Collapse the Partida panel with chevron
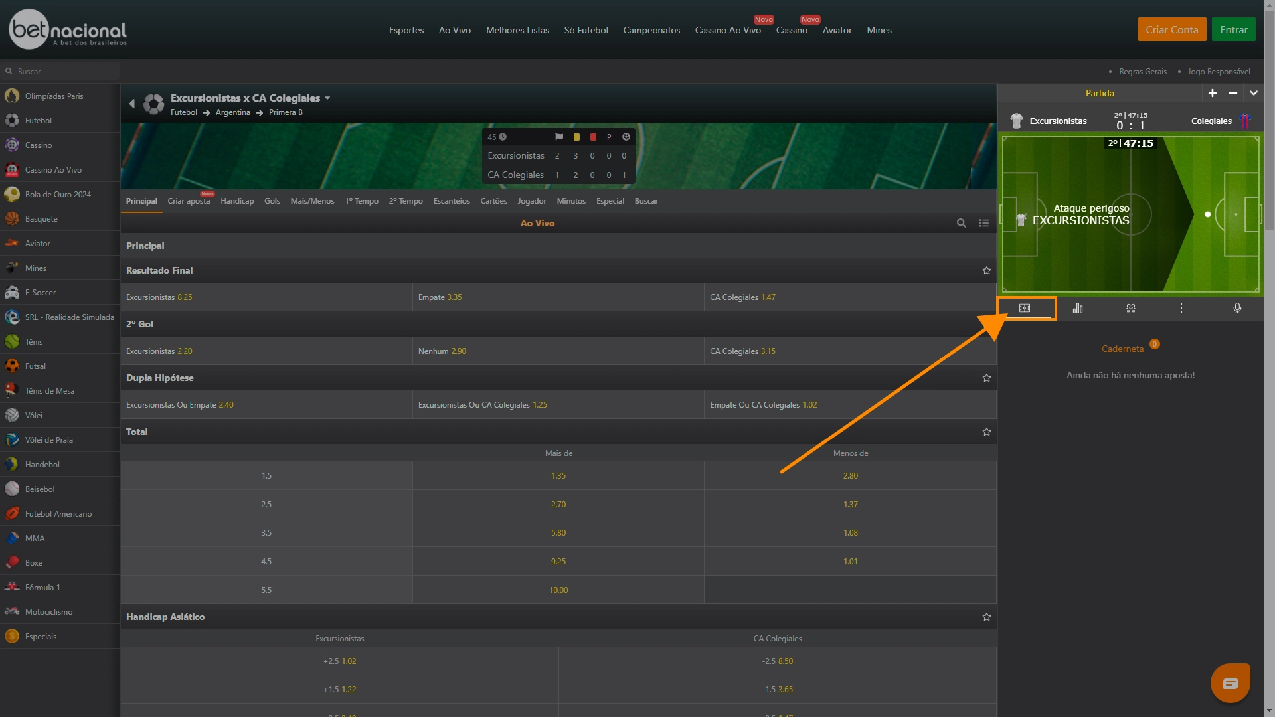This screenshot has height=717, width=1275. [x=1254, y=93]
